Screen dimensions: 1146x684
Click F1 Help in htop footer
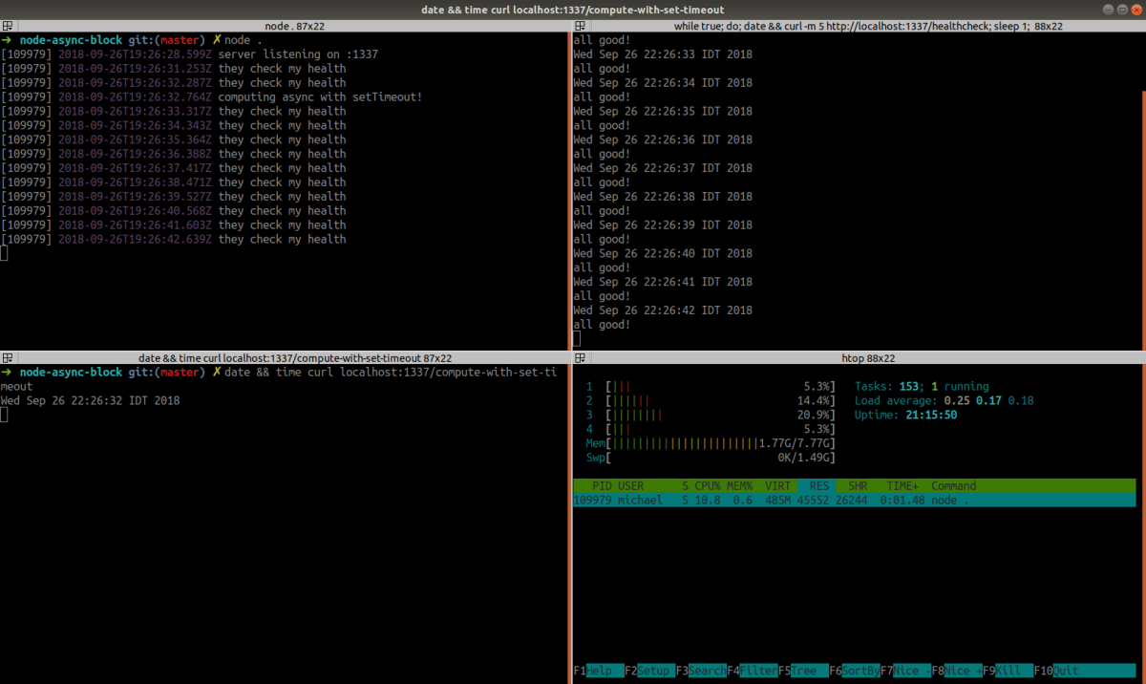point(599,671)
